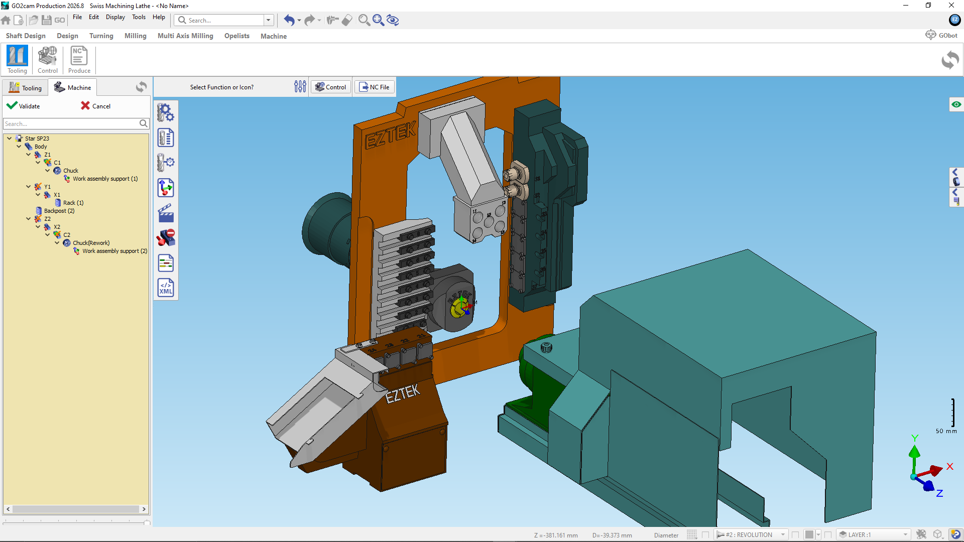Viewport: 964px width, 542px height.
Task: Open the tool list document icon
Action: (166, 138)
